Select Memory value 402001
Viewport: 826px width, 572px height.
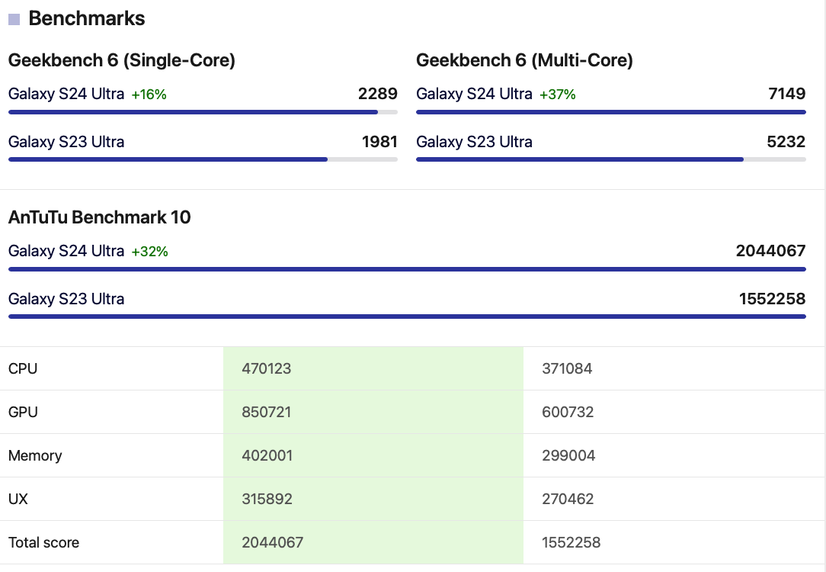pyautogui.click(x=267, y=455)
